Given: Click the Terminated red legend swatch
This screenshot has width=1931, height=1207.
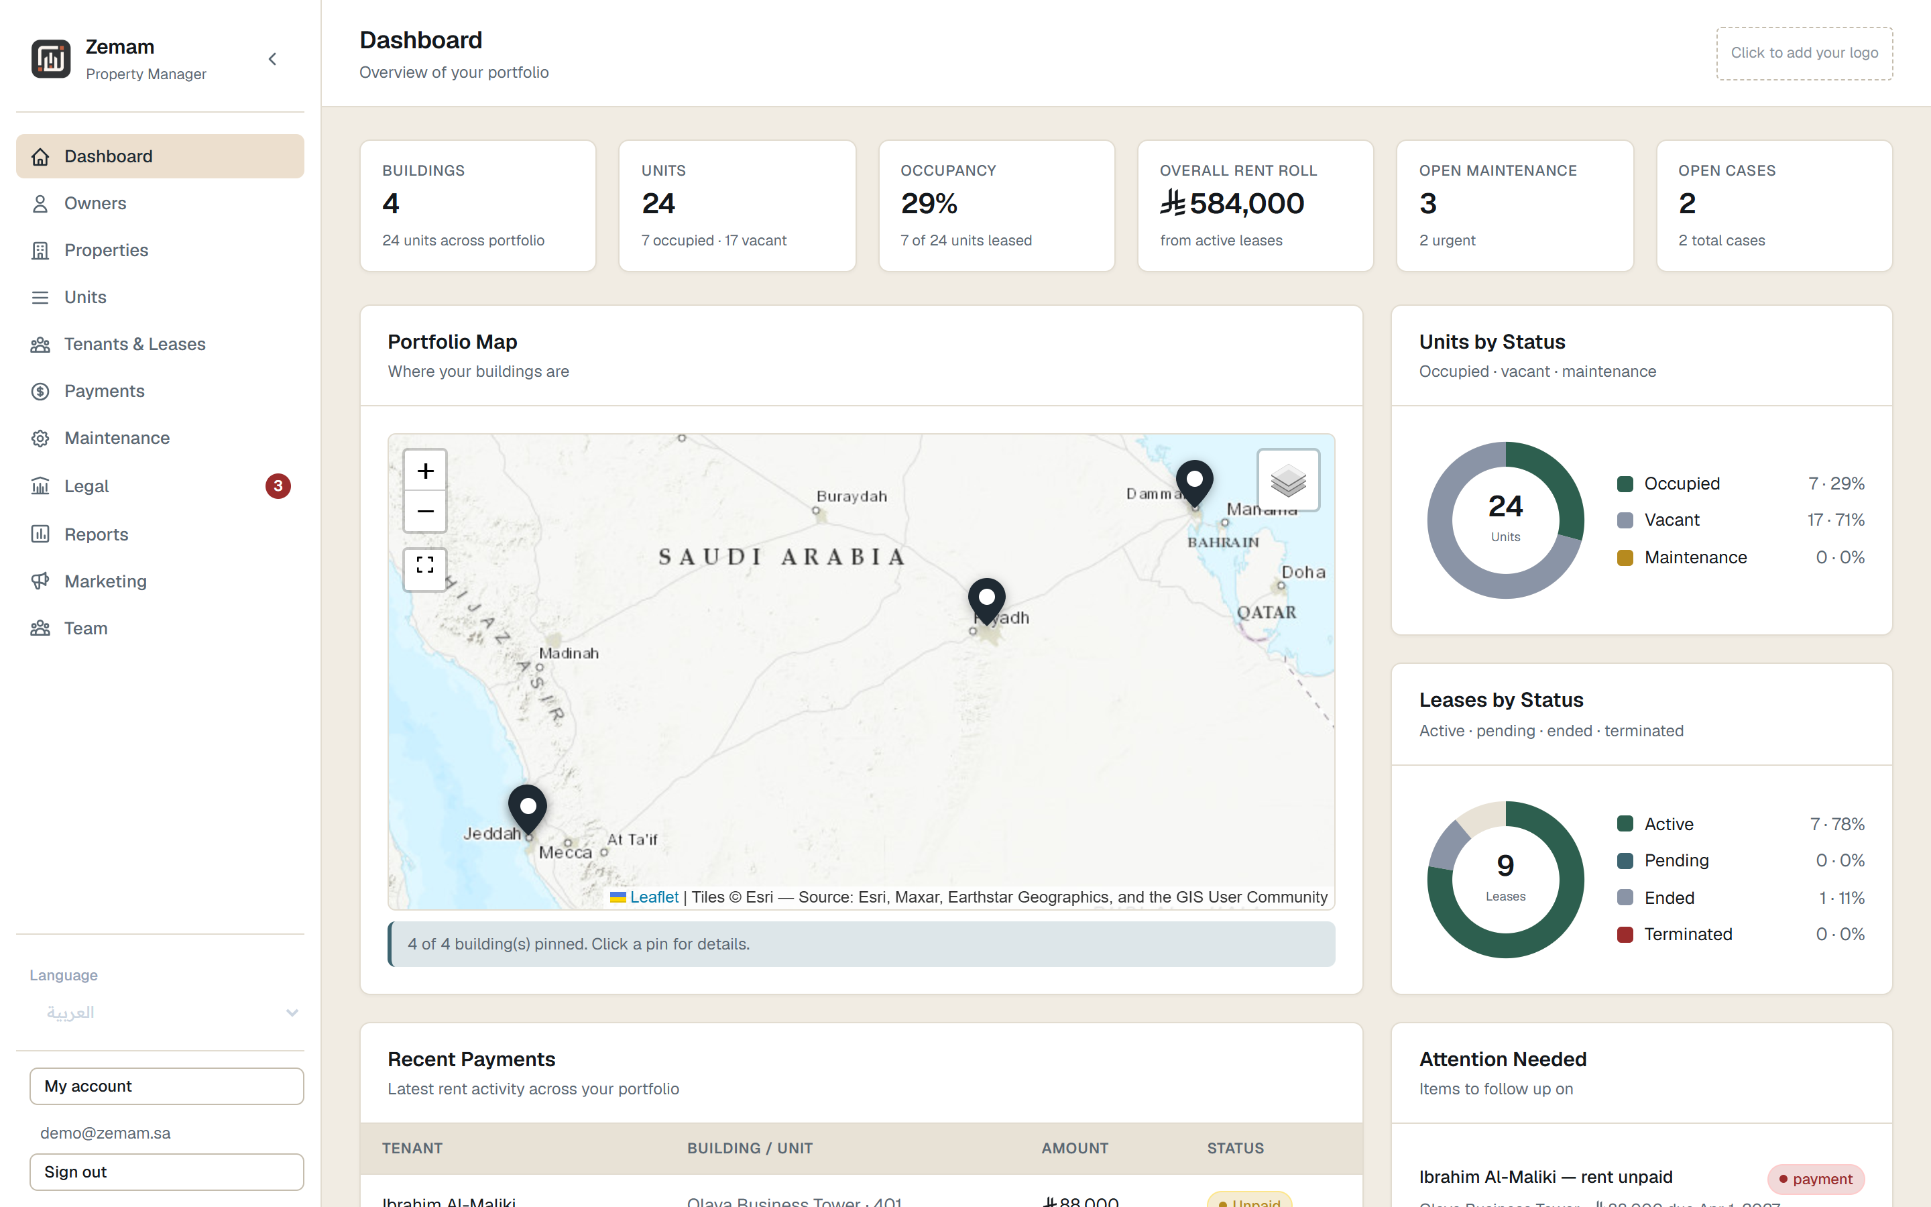Looking at the screenshot, I should pos(1625,935).
